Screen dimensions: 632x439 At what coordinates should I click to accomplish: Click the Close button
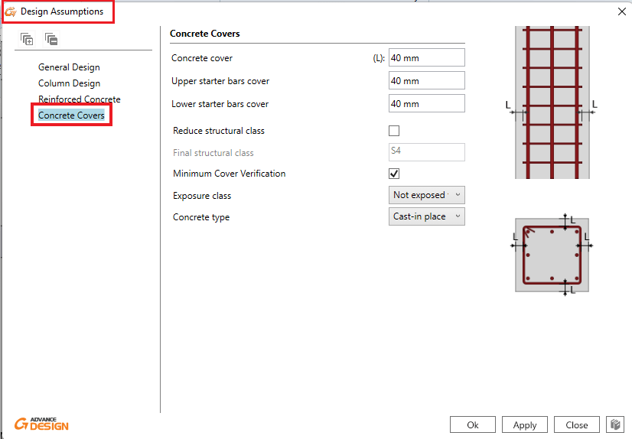point(576,425)
